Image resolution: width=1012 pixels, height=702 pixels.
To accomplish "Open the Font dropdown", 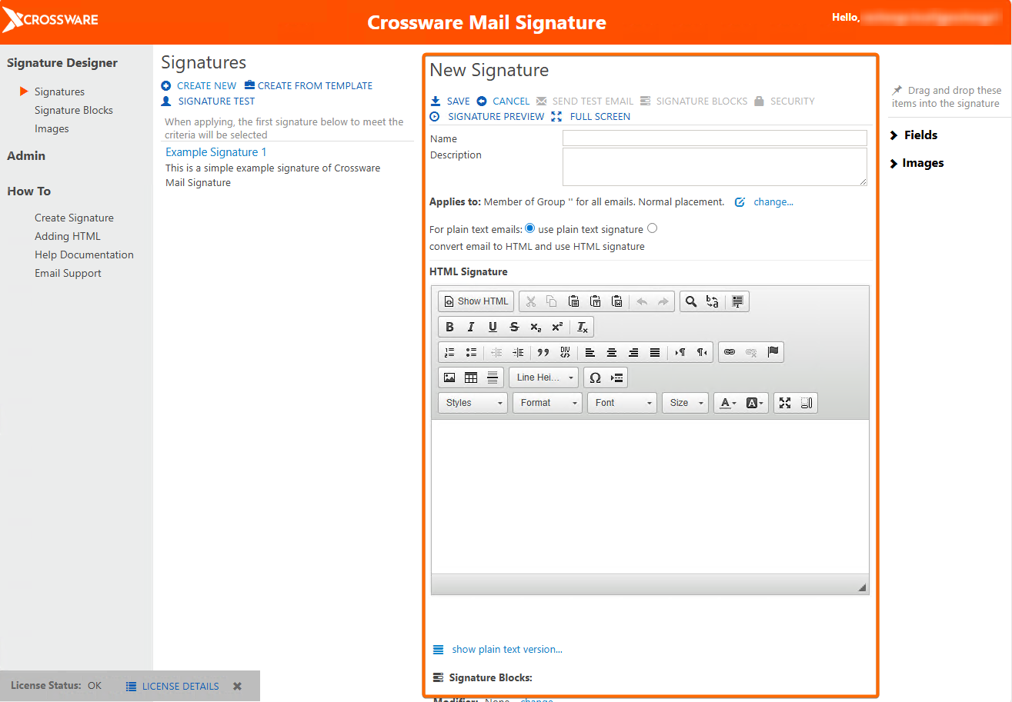I will coord(622,403).
